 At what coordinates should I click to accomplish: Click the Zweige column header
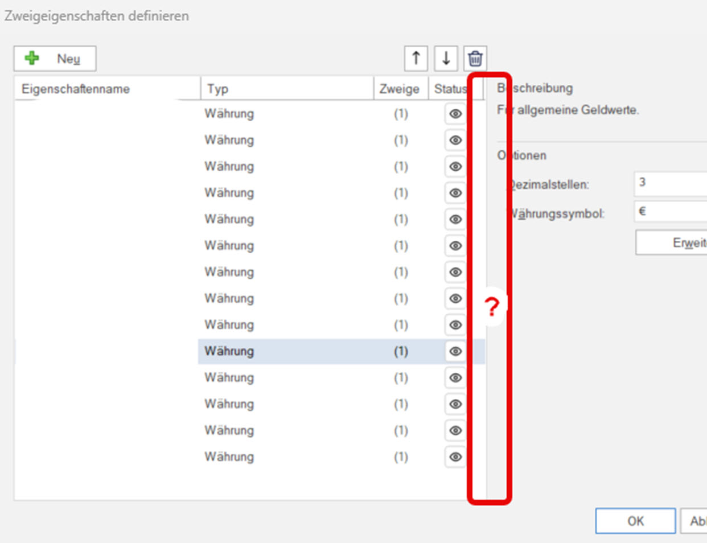pyautogui.click(x=400, y=89)
